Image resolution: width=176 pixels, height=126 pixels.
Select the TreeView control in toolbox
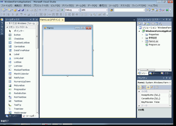click(x=19, y=109)
